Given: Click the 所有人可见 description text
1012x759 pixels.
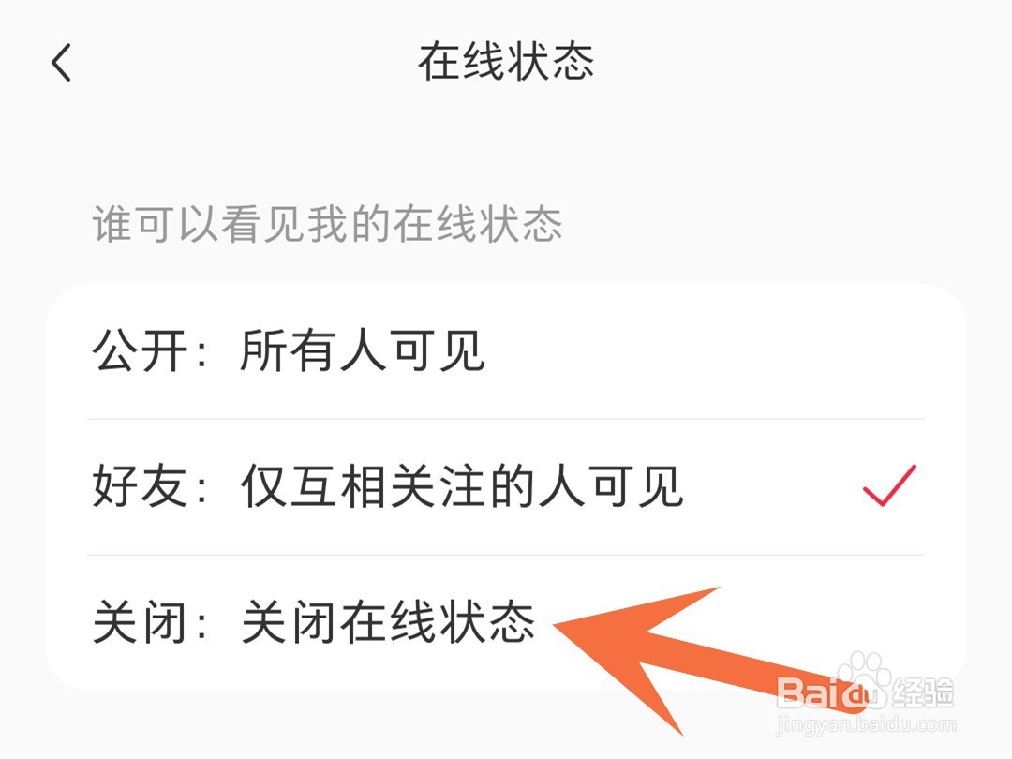Looking at the screenshot, I should [x=363, y=351].
